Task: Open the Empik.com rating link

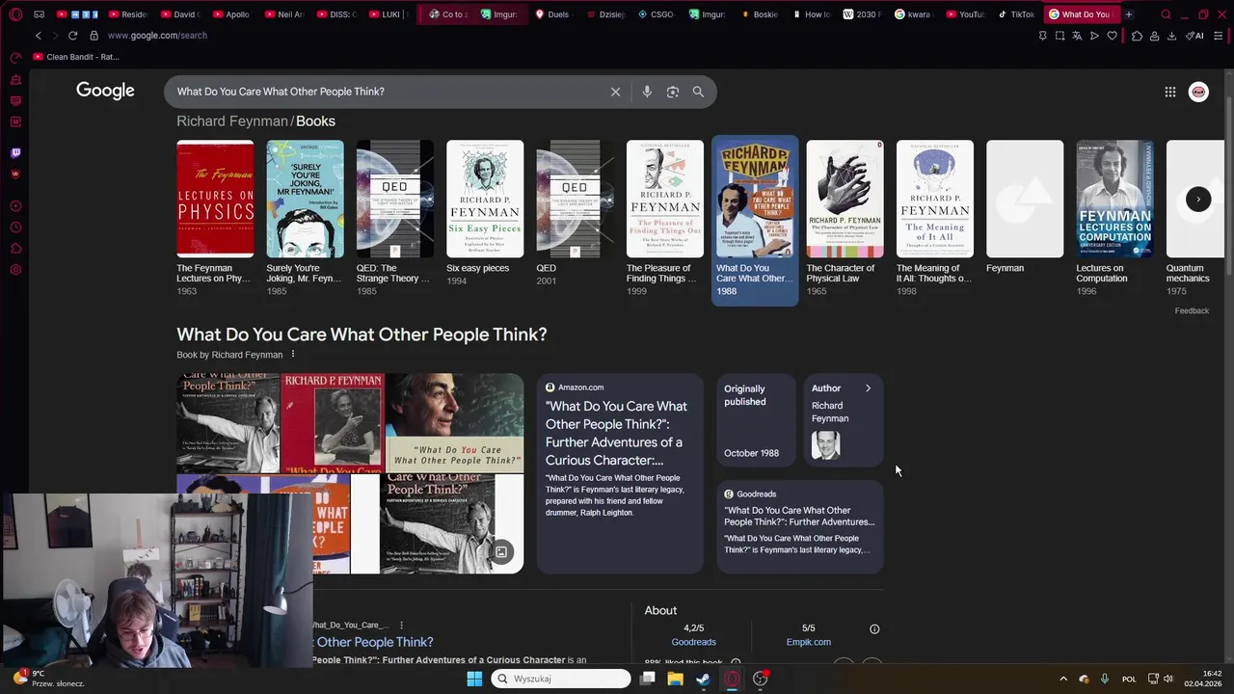Action: click(x=808, y=642)
